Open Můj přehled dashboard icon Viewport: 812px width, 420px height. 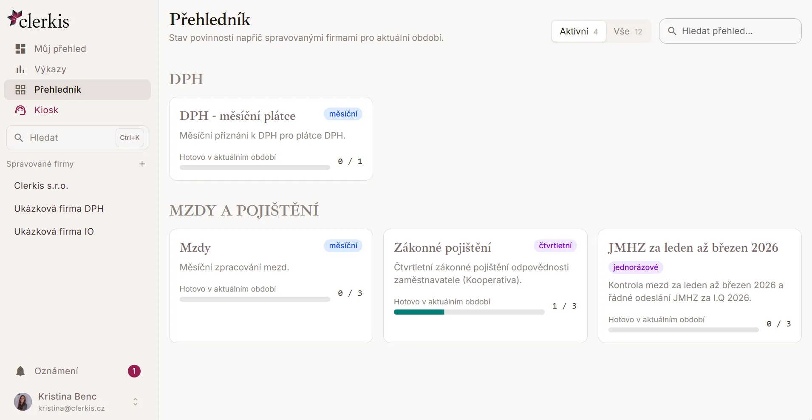[20, 49]
